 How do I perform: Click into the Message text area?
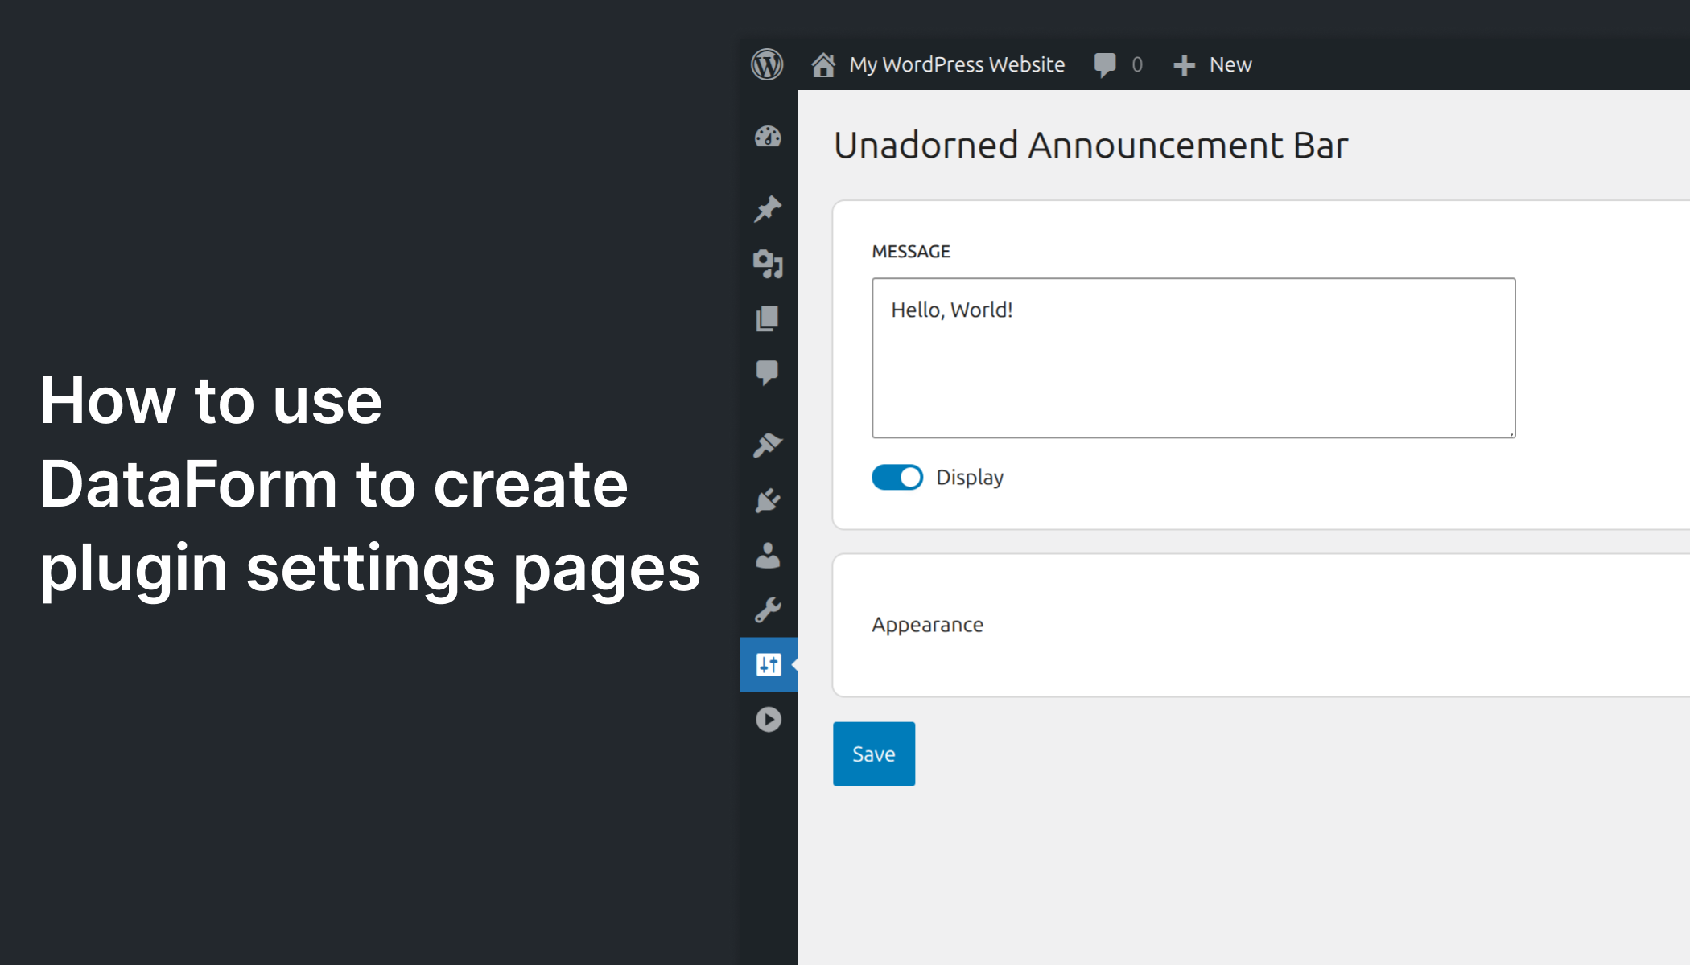(x=1193, y=358)
